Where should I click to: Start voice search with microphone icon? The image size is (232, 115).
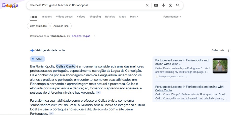click(x=163, y=5)
